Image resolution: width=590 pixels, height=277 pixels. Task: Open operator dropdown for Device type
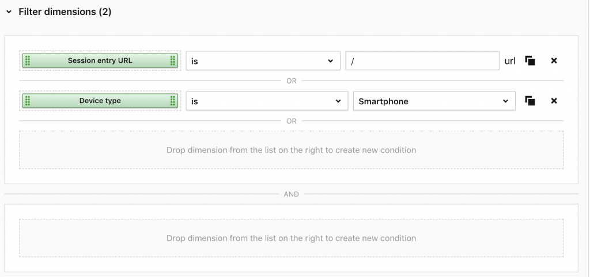266,101
